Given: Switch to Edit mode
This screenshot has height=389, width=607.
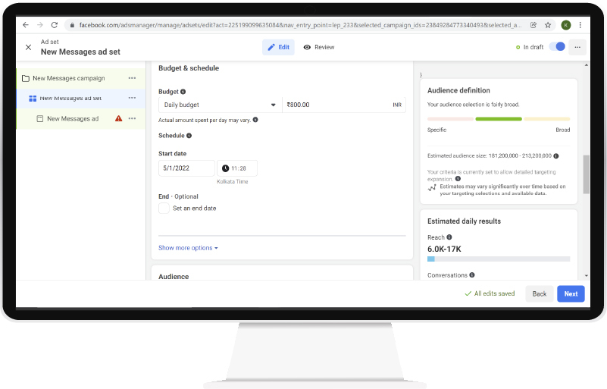Looking at the screenshot, I should point(278,47).
